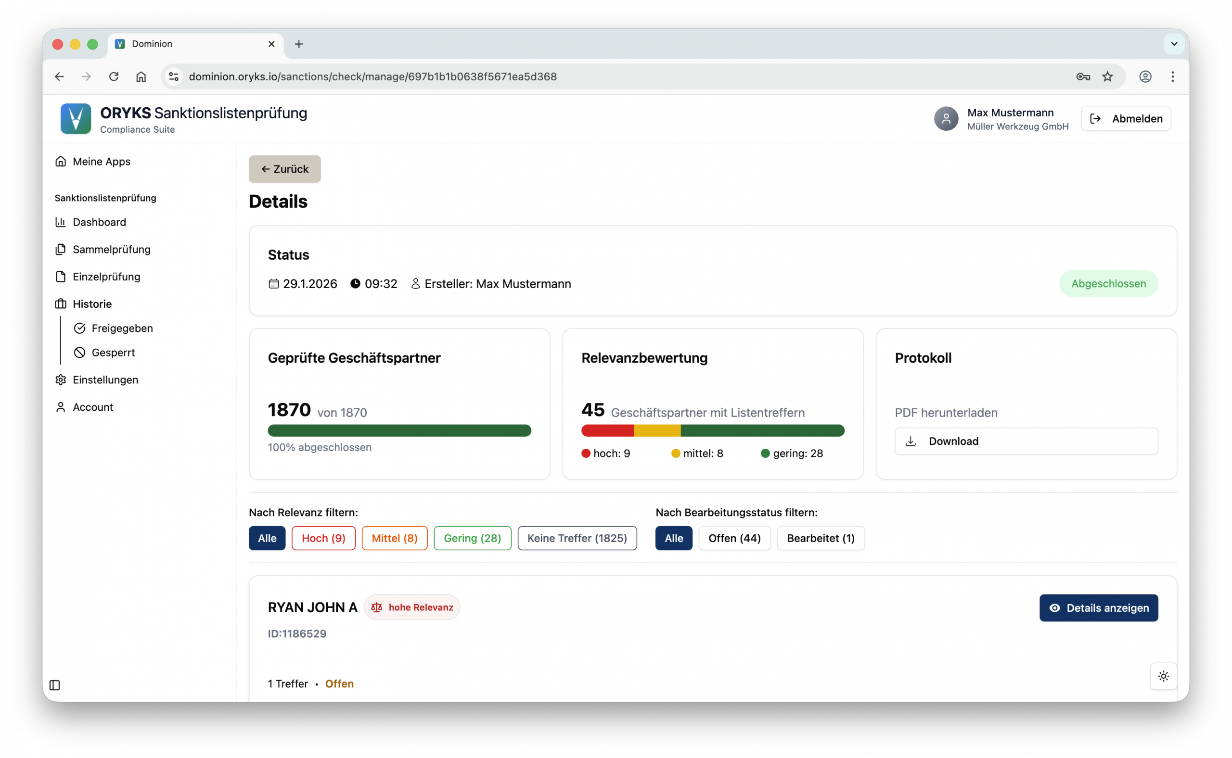Expand the tab search chevron
The height and width of the screenshot is (758, 1232).
tap(1174, 44)
